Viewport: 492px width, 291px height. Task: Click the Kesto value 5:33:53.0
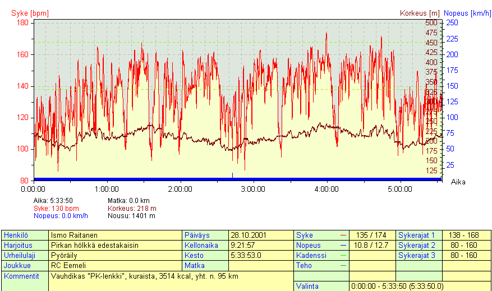260,256
